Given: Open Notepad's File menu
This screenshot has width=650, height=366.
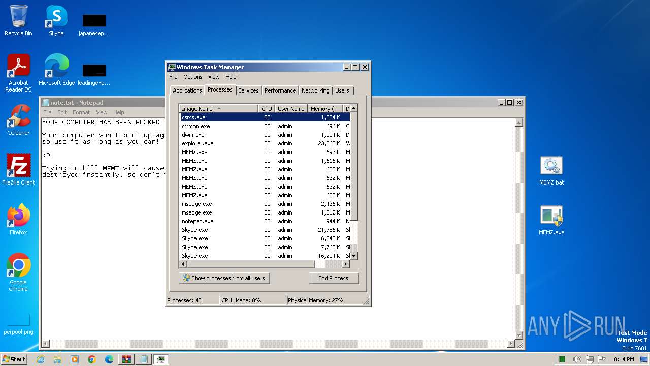Looking at the screenshot, I should tap(47, 112).
